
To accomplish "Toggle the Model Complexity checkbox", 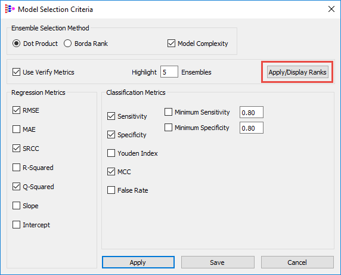I will coord(171,44).
